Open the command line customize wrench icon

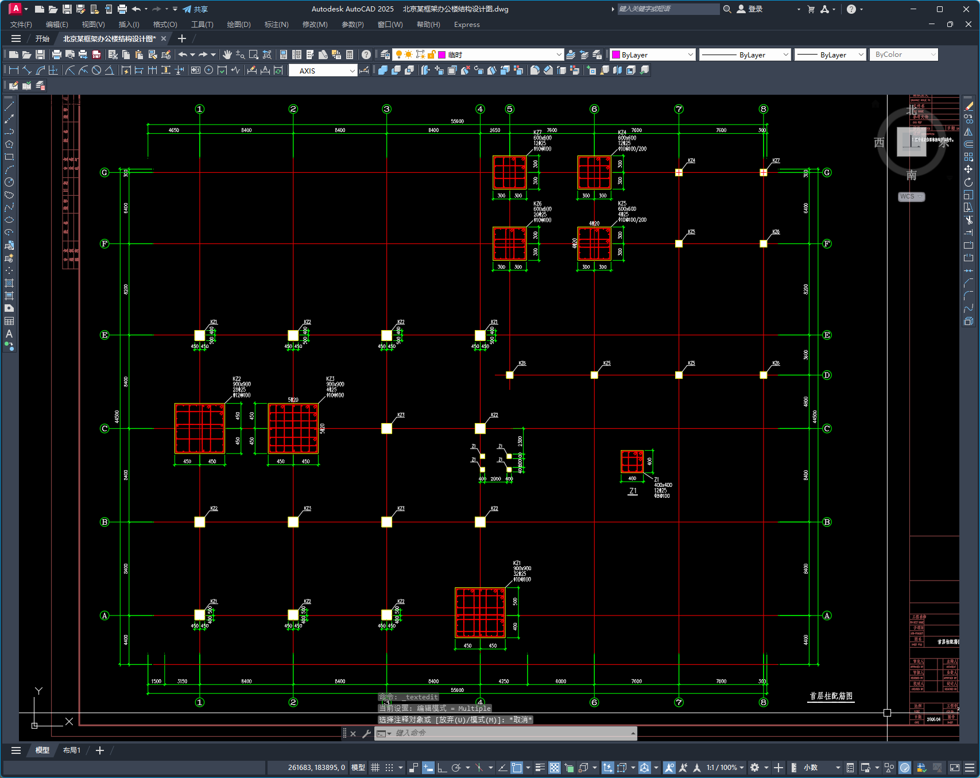click(x=366, y=733)
